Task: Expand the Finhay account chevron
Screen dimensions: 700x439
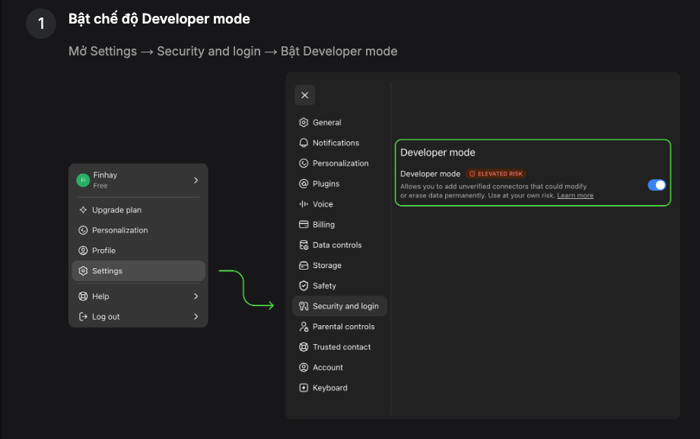Action: click(x=196, y=180)
